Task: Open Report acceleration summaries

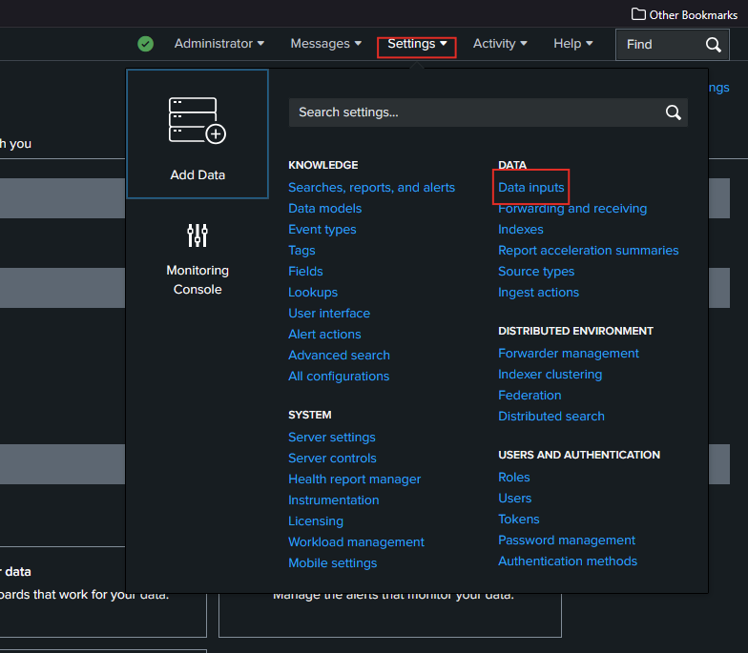Action: point(588,250)
